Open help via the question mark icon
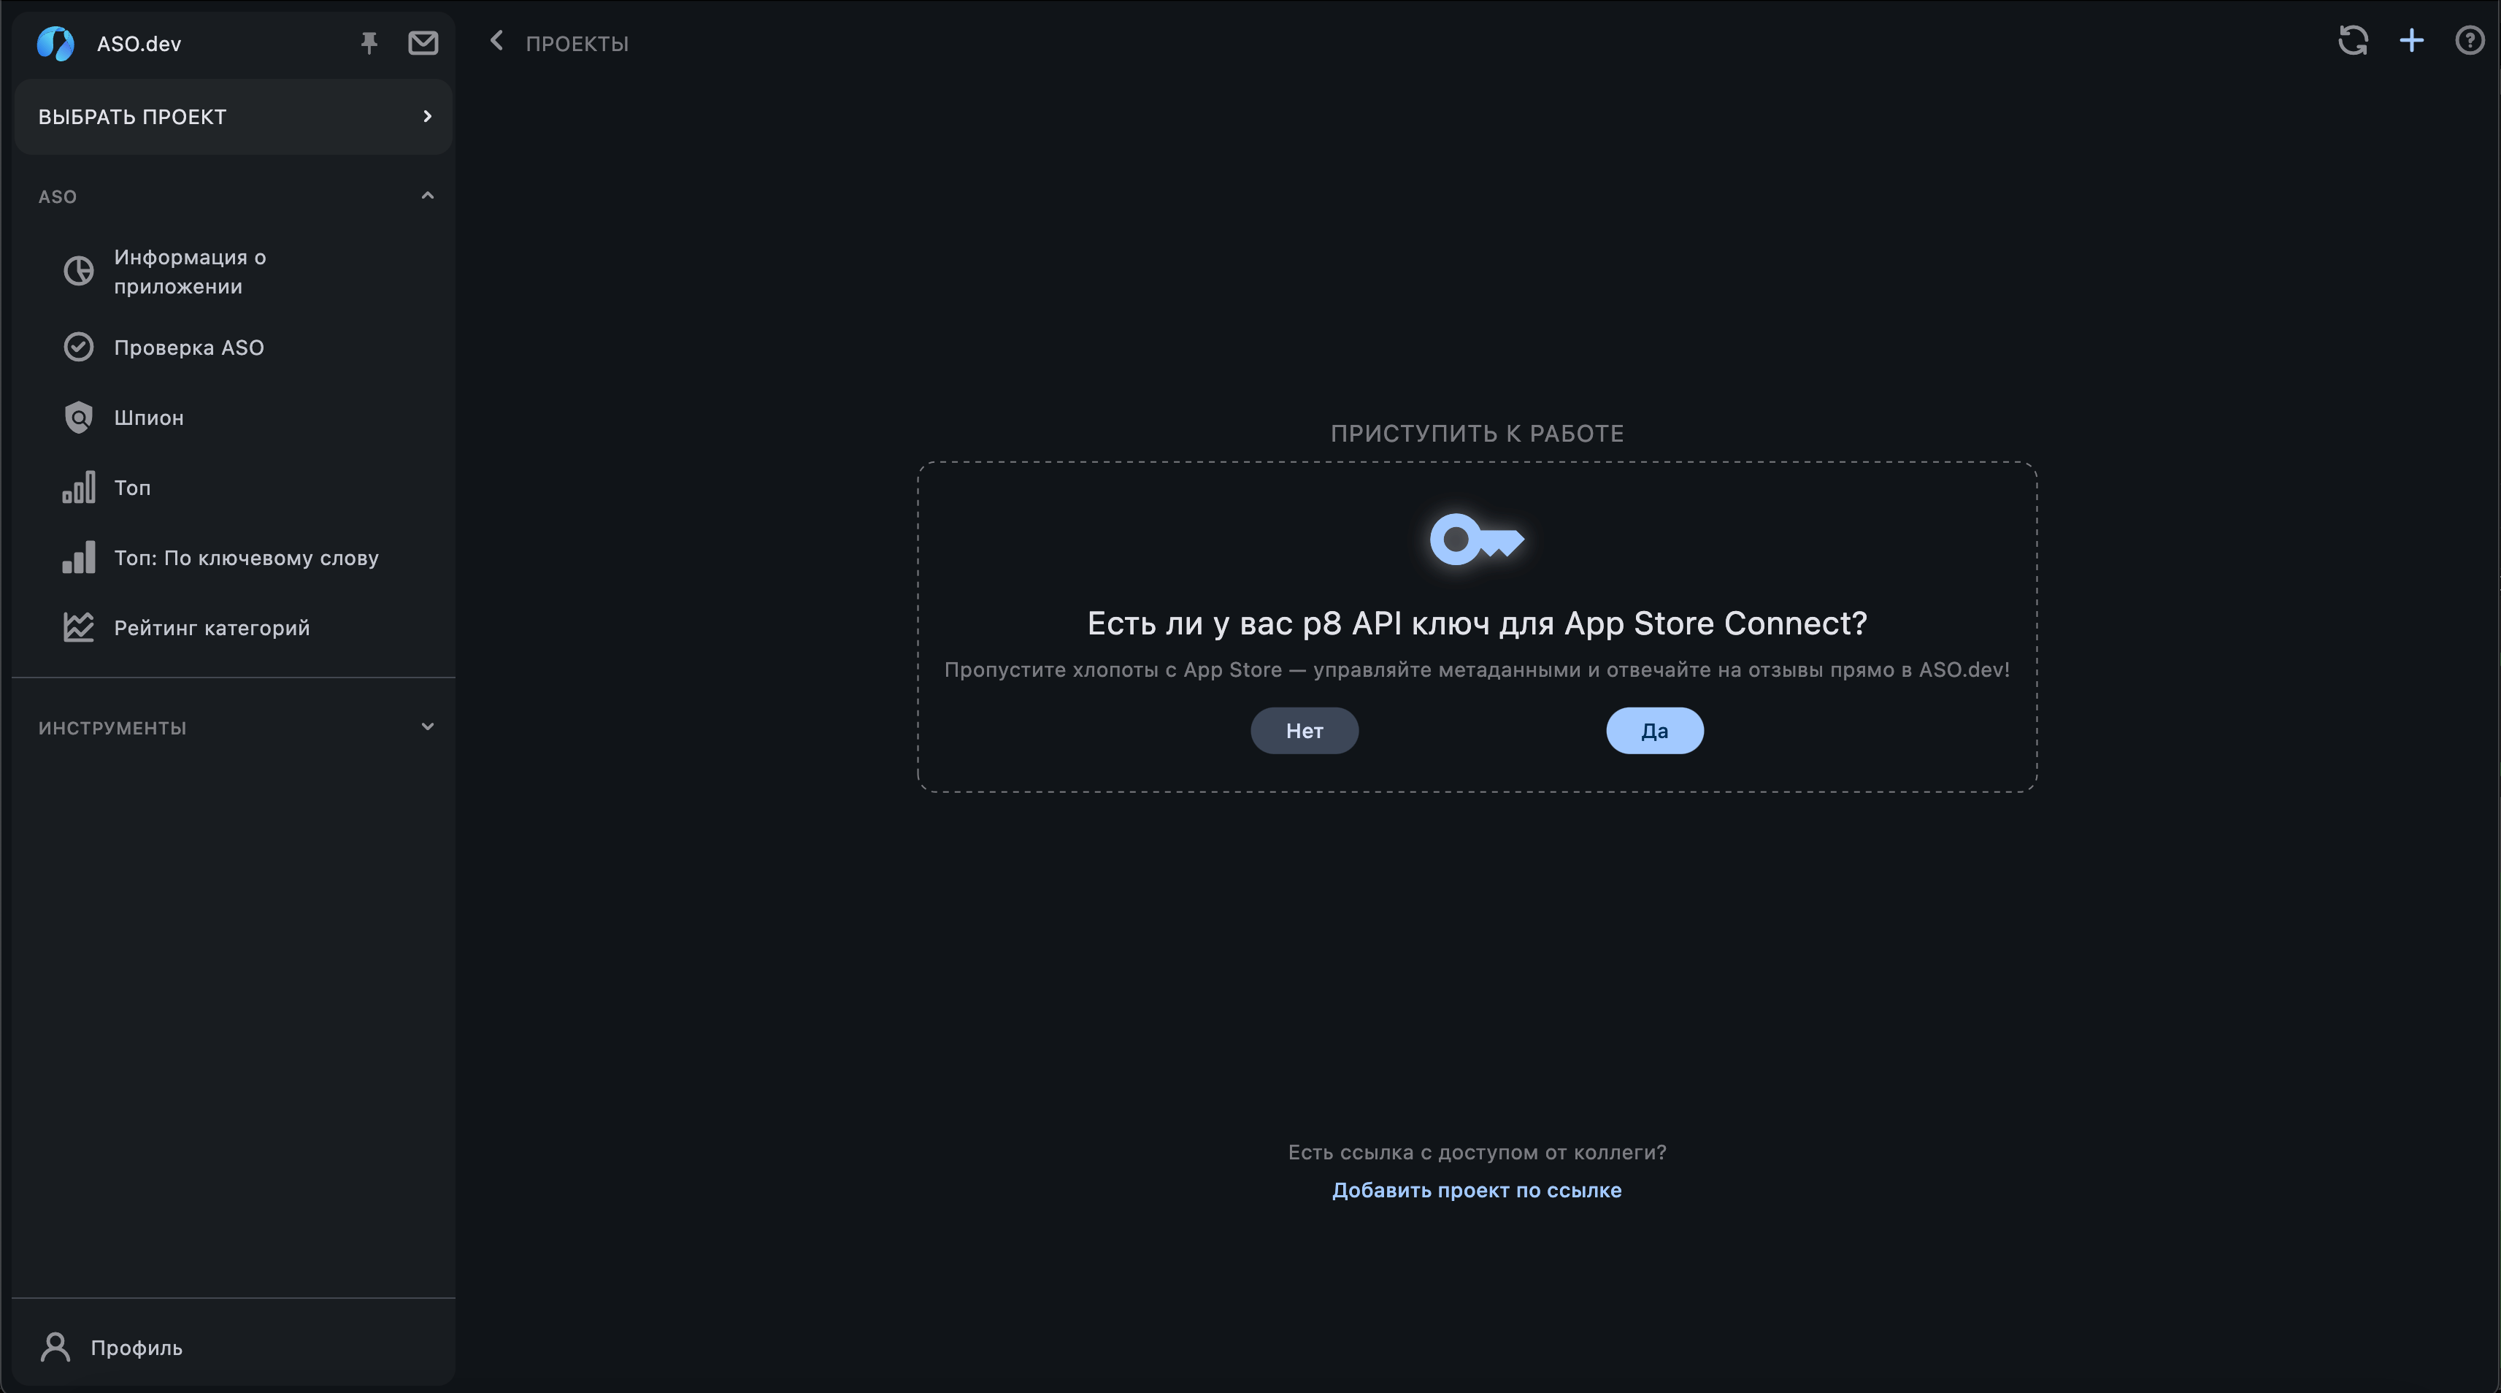2501x1393 pixels. 2470,41
